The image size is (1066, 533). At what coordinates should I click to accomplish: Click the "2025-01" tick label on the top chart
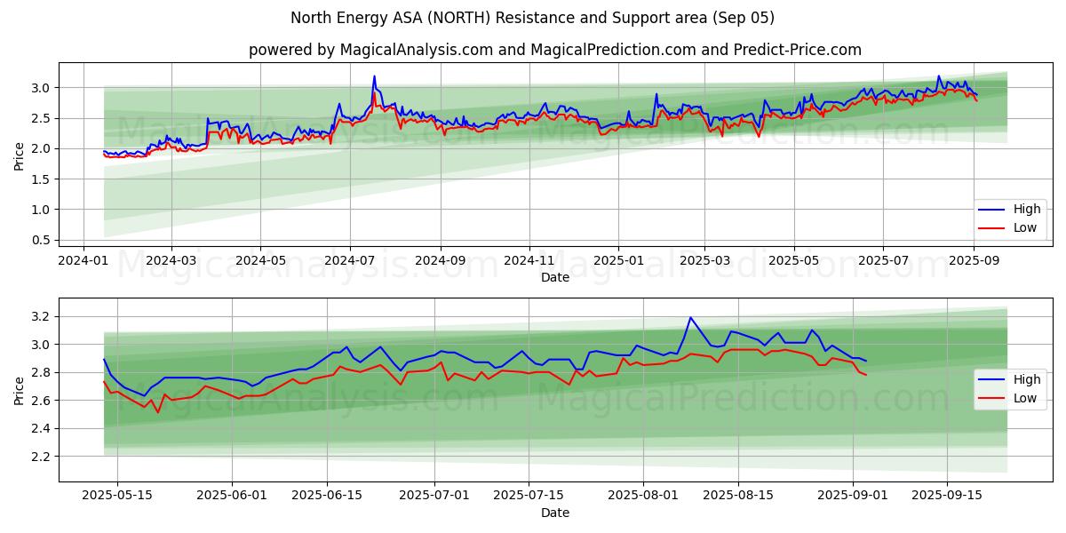click(618, 260)
